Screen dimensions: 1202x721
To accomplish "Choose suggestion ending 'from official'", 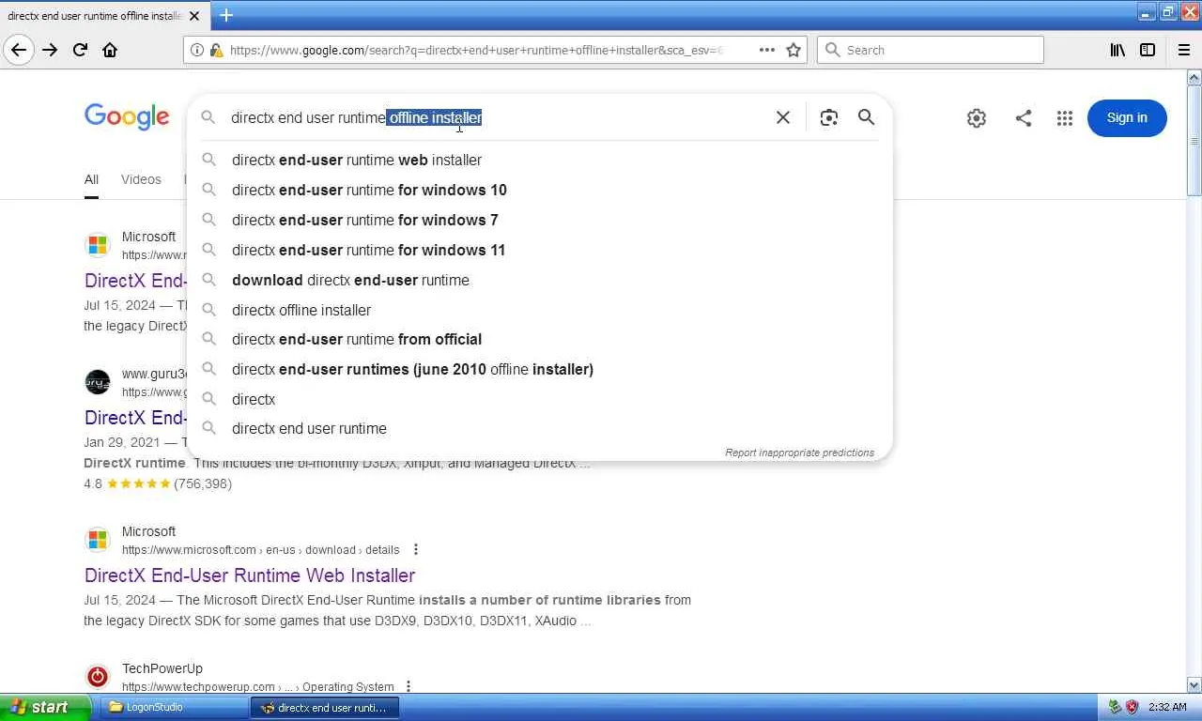I will (540, 339).
